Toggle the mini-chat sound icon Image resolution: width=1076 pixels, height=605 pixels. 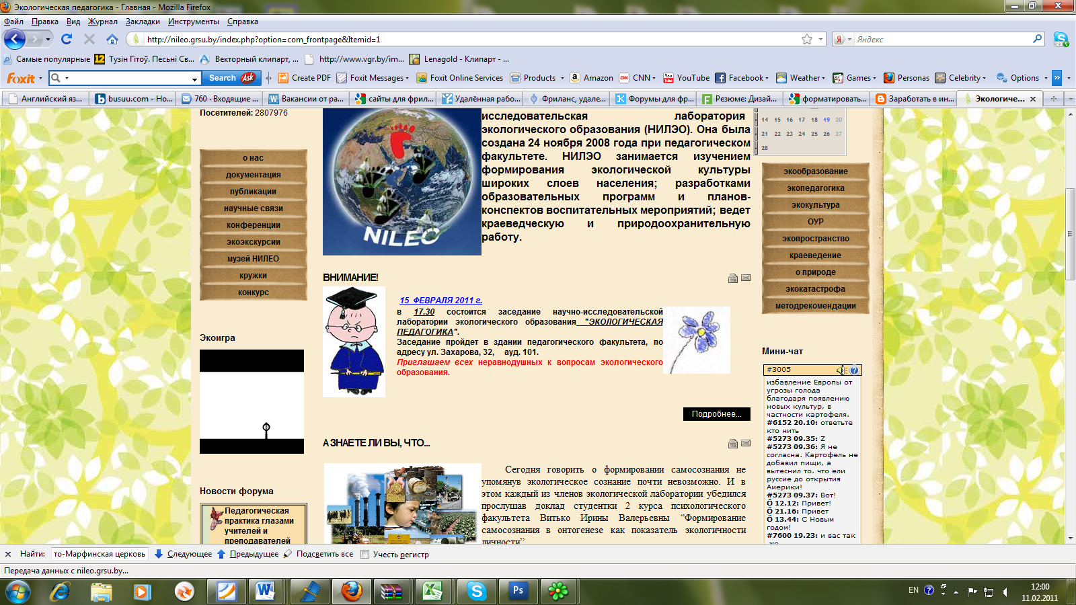click(x=842, y=370)
